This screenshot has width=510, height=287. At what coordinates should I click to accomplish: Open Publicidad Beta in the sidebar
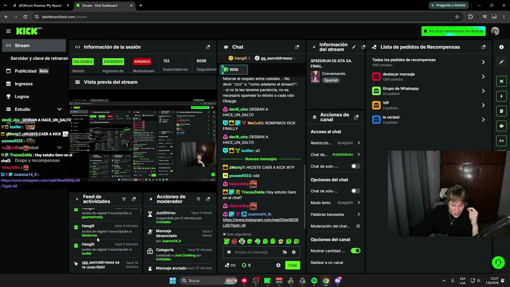tap(34, 71)
